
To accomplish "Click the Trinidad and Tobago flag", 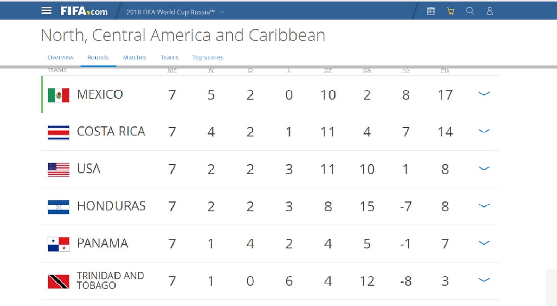I will (58, 281).
